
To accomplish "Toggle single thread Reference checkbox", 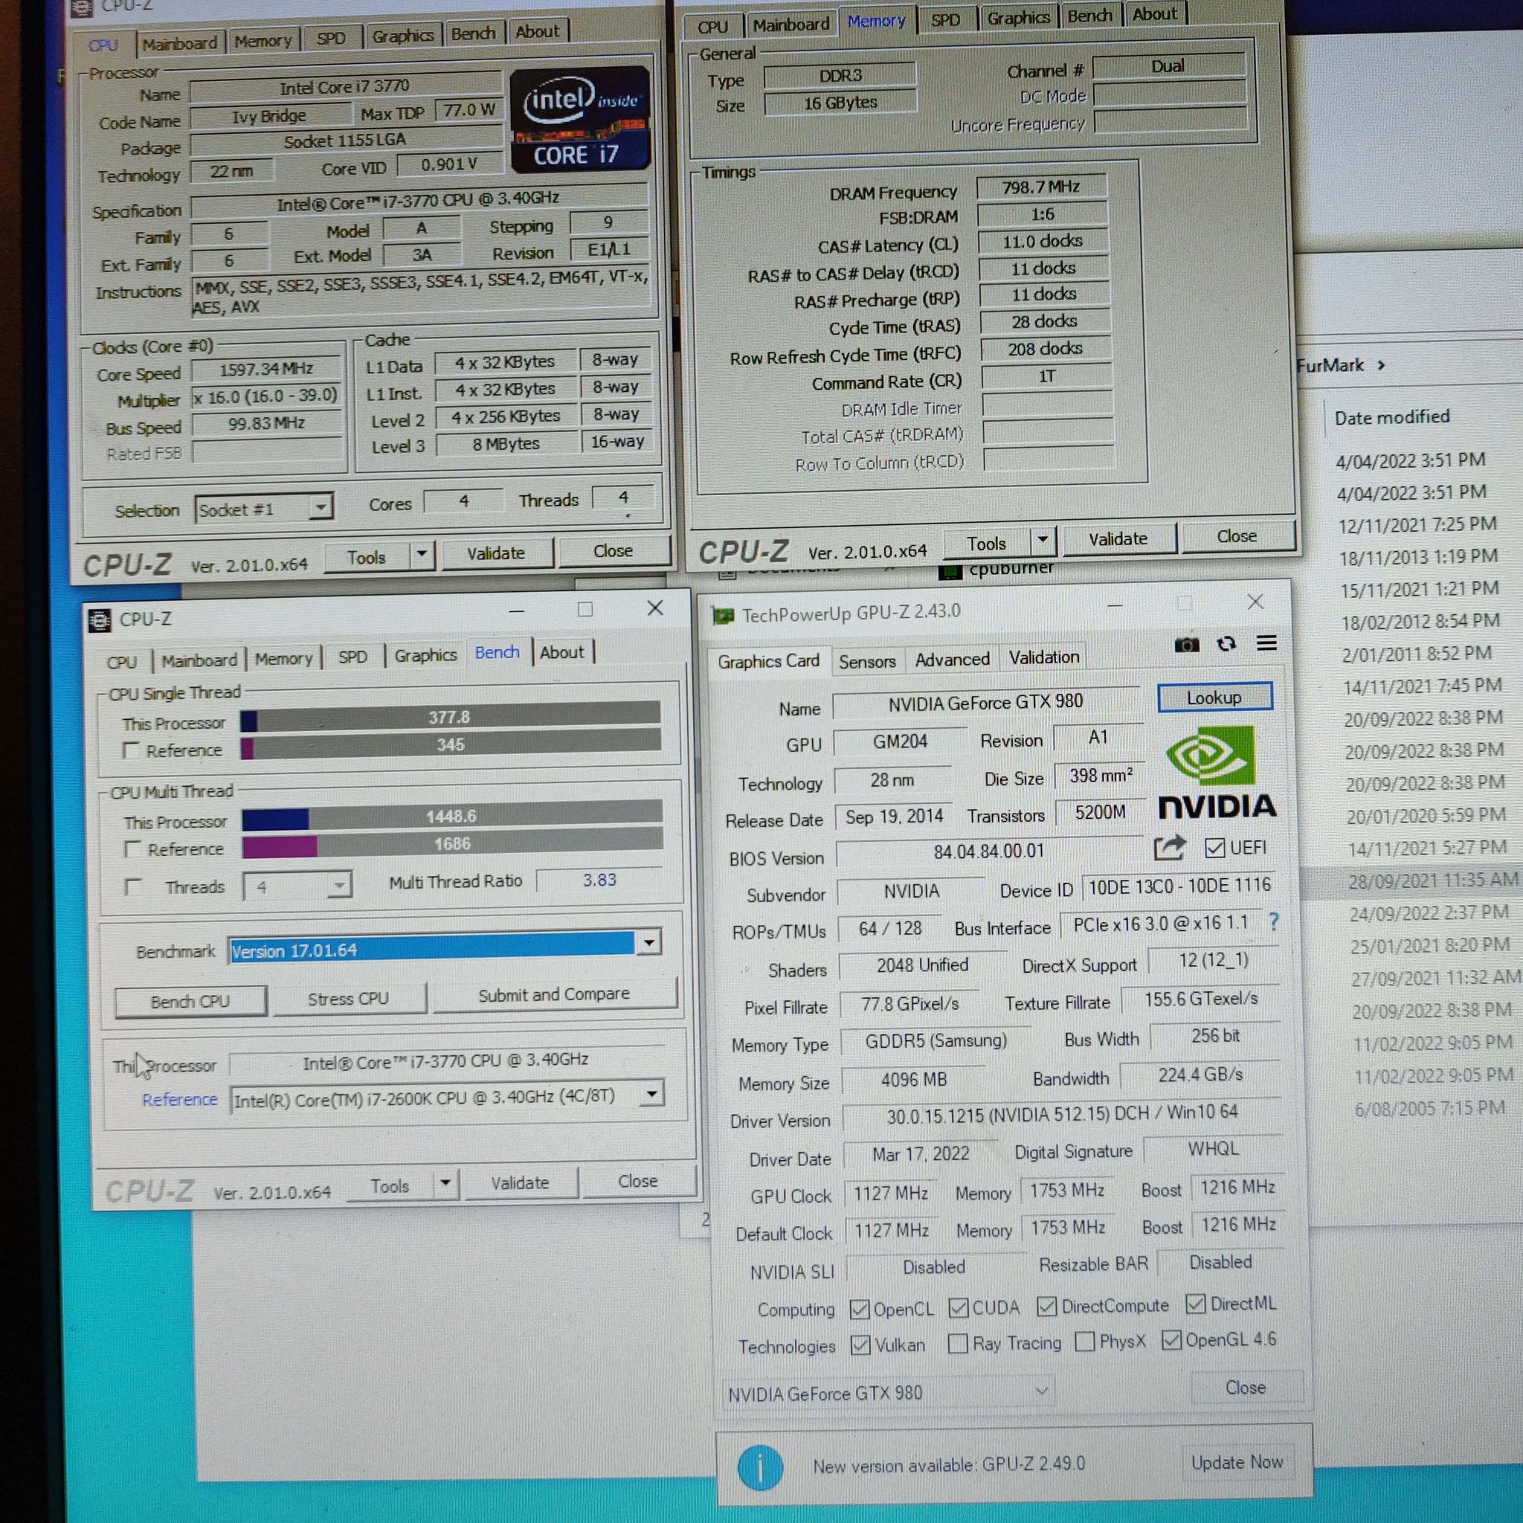I will pyautogui.click(x=131, y=750).
